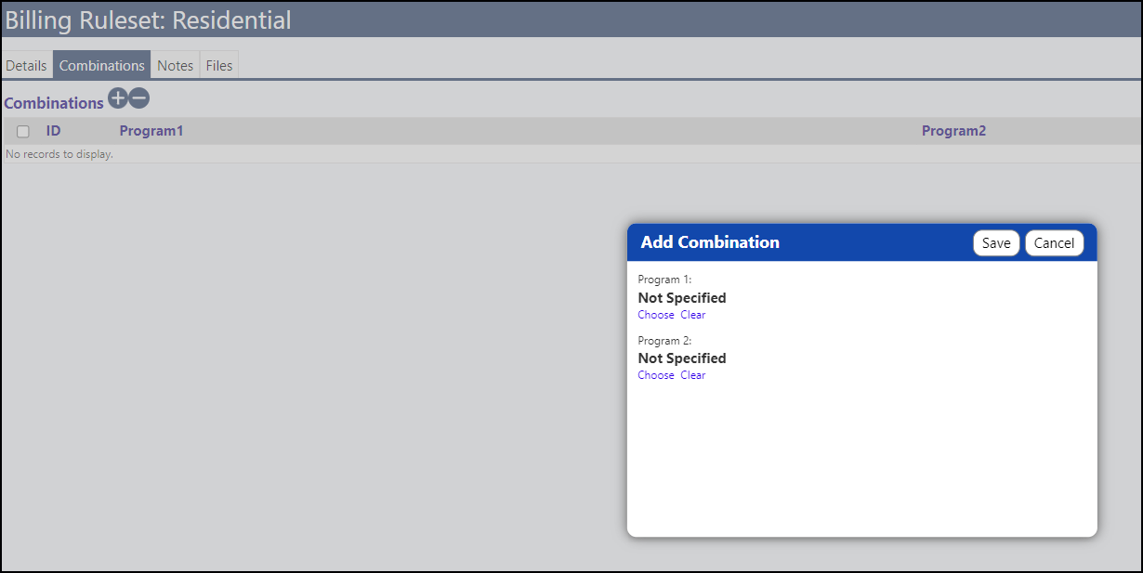Clear the Program 1 selection
The width and height of the screenshot is (1143, 573).
coord(693,315)
